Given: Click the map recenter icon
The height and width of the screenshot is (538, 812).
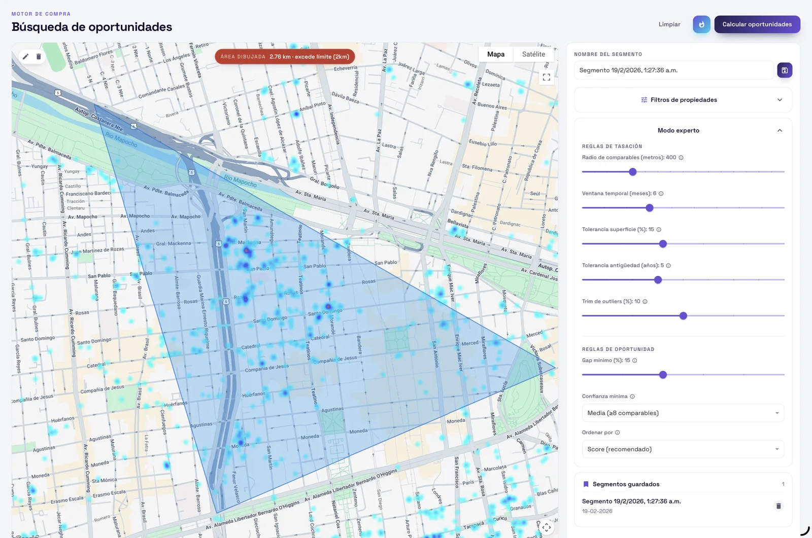Looking at the screenshot, I should (x=547, y=527).
